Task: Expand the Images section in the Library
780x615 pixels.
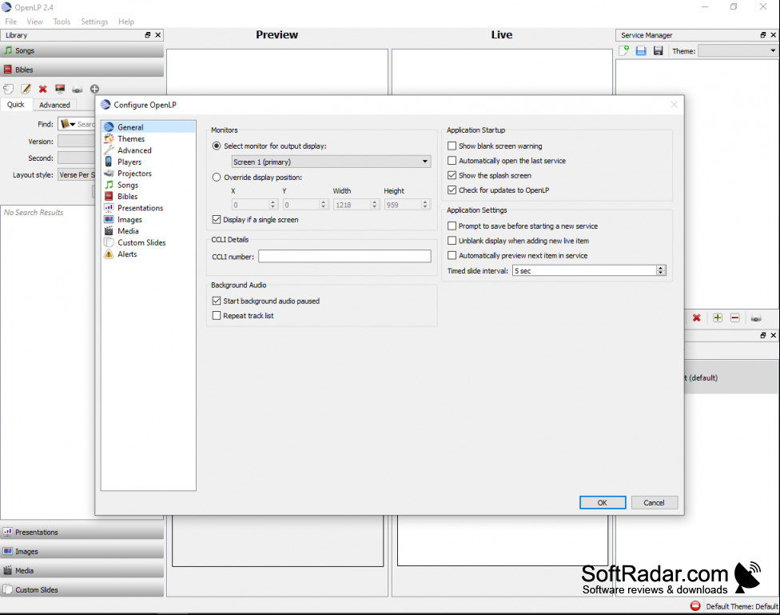Action: point(82,551)
